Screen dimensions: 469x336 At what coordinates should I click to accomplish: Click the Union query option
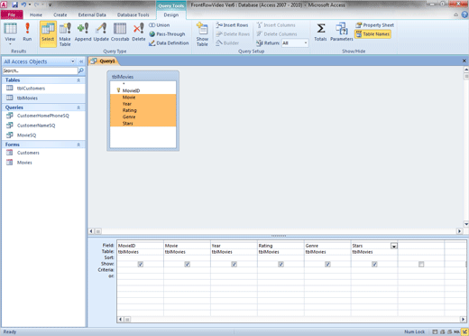click(x=160, y=25)
